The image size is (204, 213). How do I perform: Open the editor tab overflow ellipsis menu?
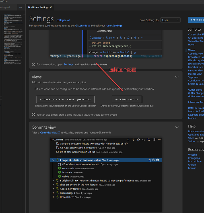20,7
